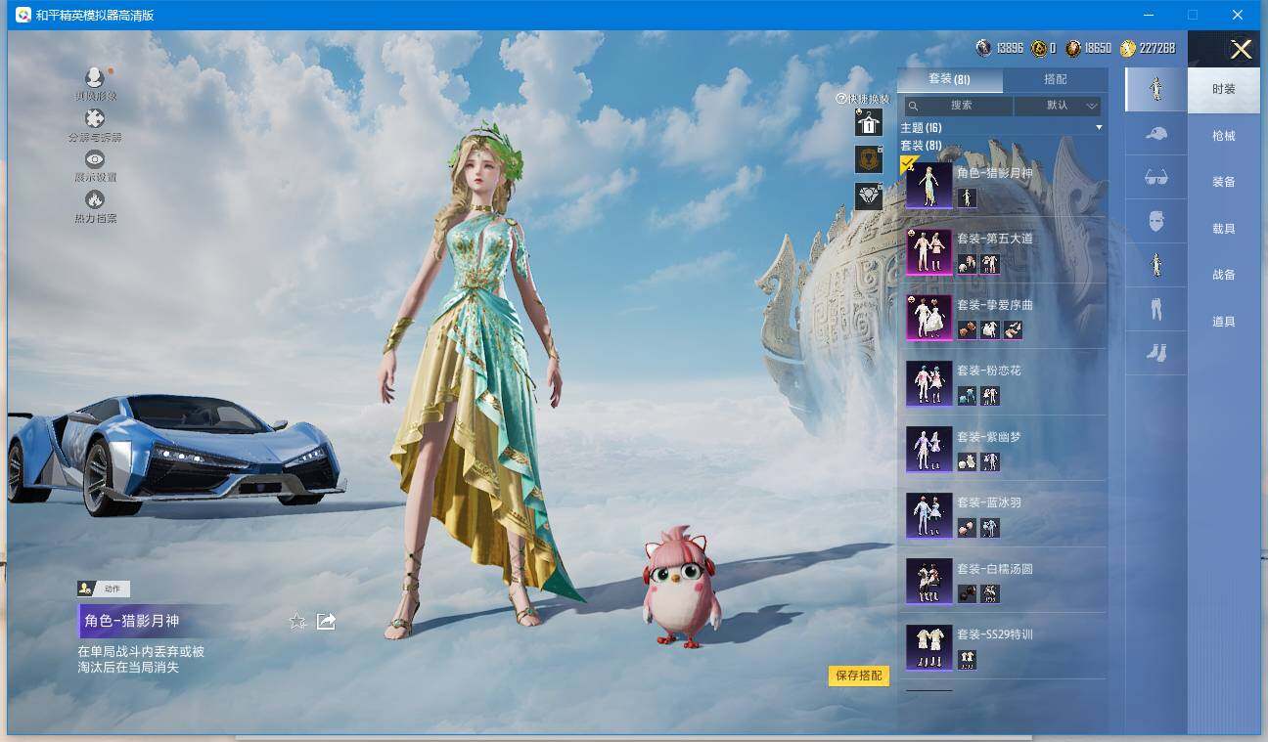Select the cap headwear category icon

[1155, 133]
